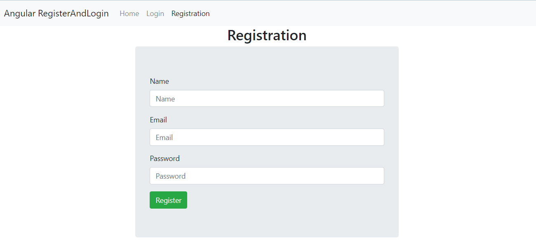Click the navbar background area
This screenshot has width=536, height=246.
pos(330,13)
